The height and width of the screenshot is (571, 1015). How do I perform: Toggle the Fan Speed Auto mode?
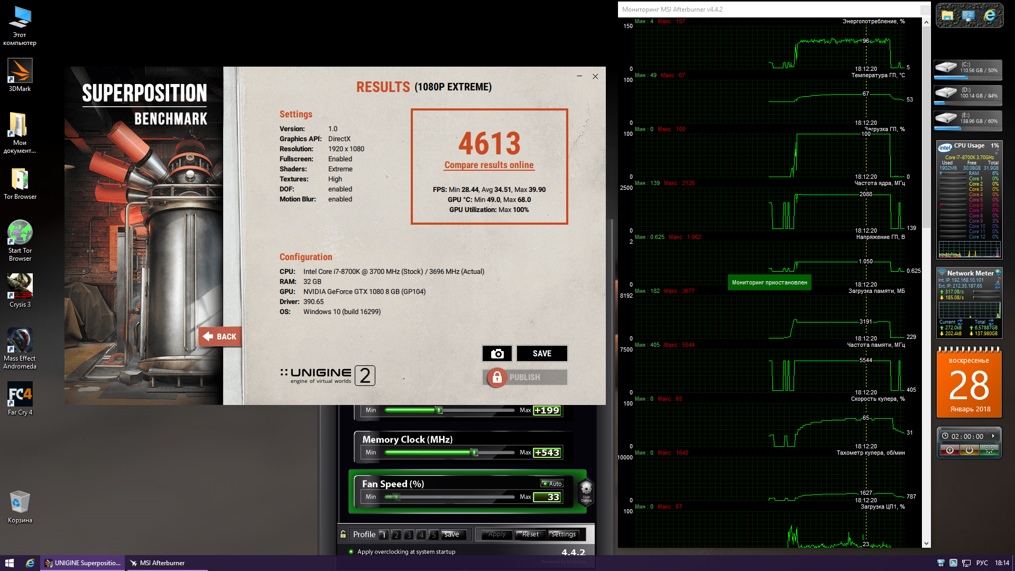coord(552,484)
